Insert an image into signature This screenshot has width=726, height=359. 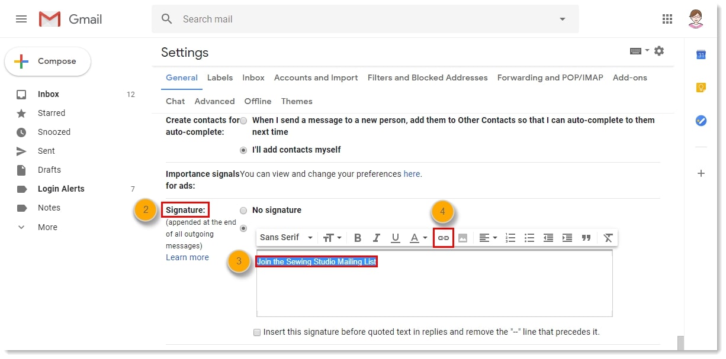(x=462, y=238)
